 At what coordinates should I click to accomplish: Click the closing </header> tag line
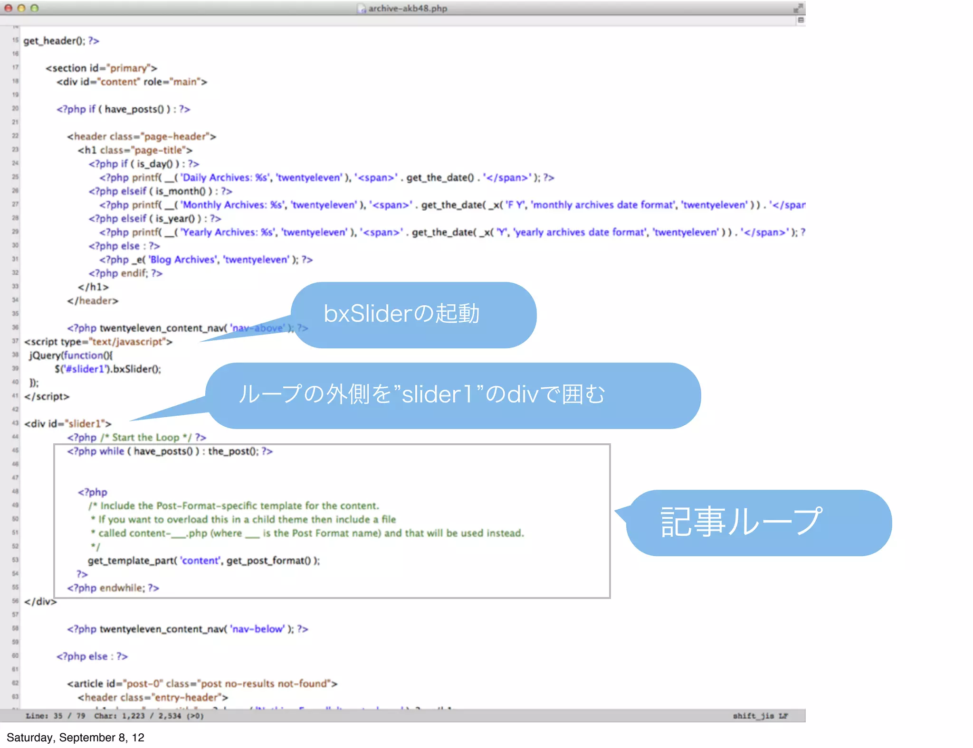pos(92,301)
